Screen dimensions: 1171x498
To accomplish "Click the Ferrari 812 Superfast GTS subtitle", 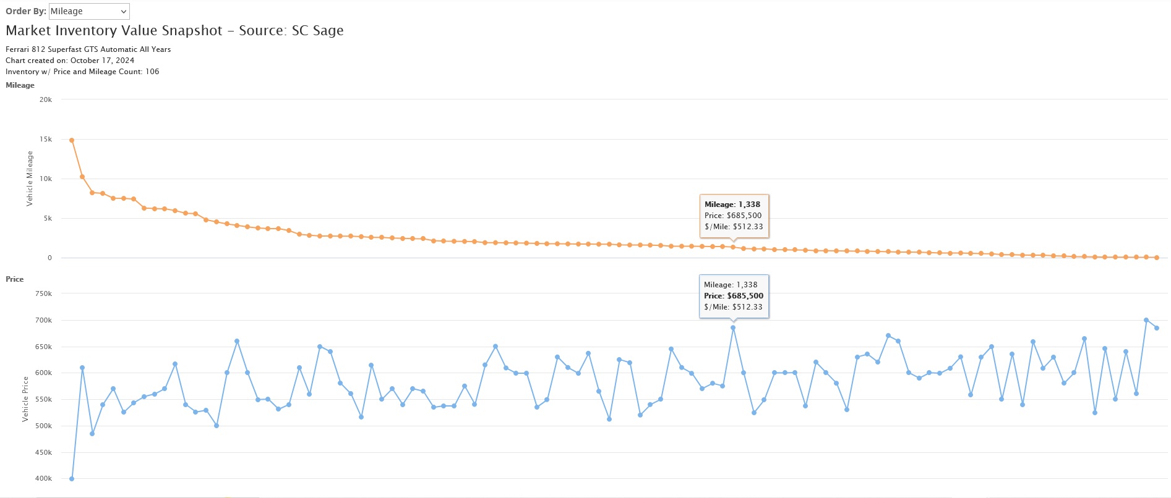I will [x=88, y=49].
